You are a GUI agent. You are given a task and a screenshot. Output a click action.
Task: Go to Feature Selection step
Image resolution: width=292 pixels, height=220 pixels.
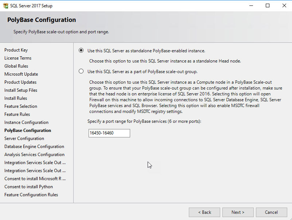click(x=21, y=106)
